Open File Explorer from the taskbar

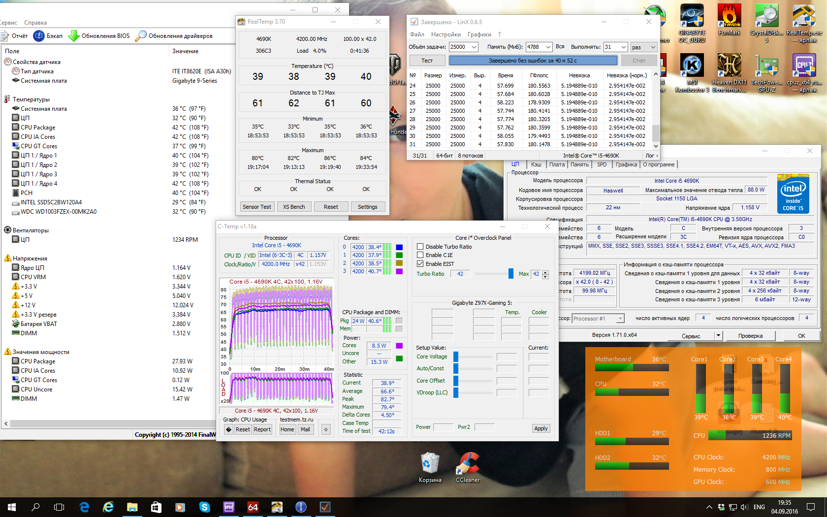(x=132, y=507)
